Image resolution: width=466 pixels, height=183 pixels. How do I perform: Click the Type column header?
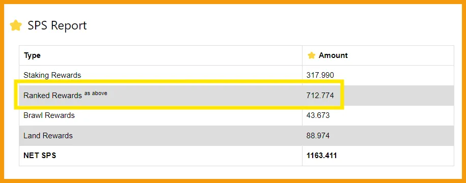32,55
